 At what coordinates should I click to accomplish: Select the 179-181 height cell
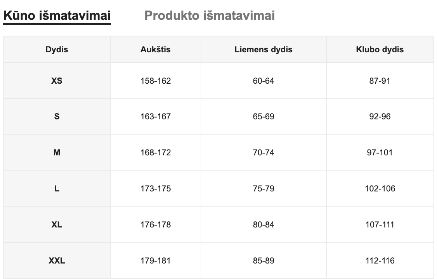pos(155,261)
